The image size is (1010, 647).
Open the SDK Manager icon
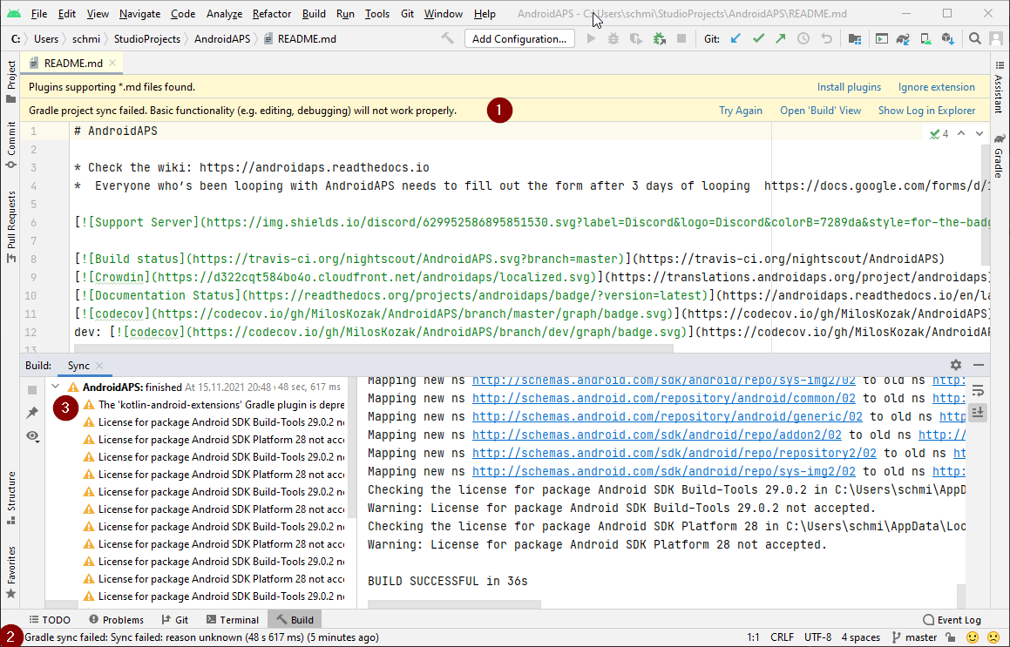click(947, 38)
